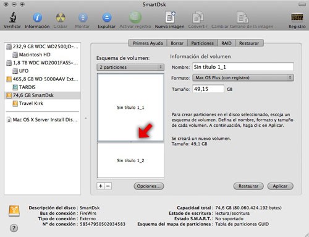Eject the disk with the Expulsar icon
The image size is (309, 237).
(x=107, y=17)
